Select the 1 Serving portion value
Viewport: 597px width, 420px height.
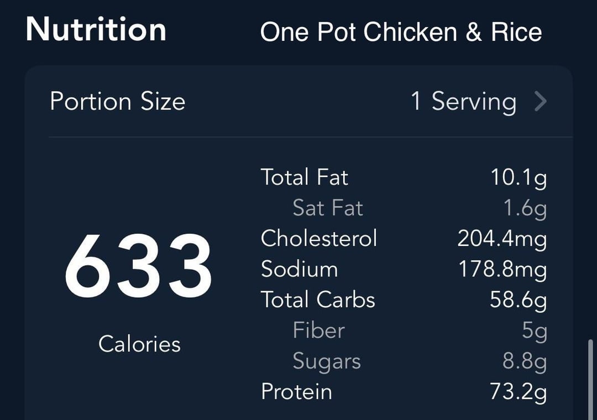pos(463,102)
